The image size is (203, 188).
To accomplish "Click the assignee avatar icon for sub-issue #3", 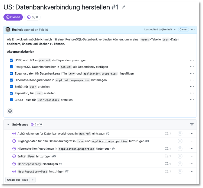I will pyautogui.click(x=180, y=141).
